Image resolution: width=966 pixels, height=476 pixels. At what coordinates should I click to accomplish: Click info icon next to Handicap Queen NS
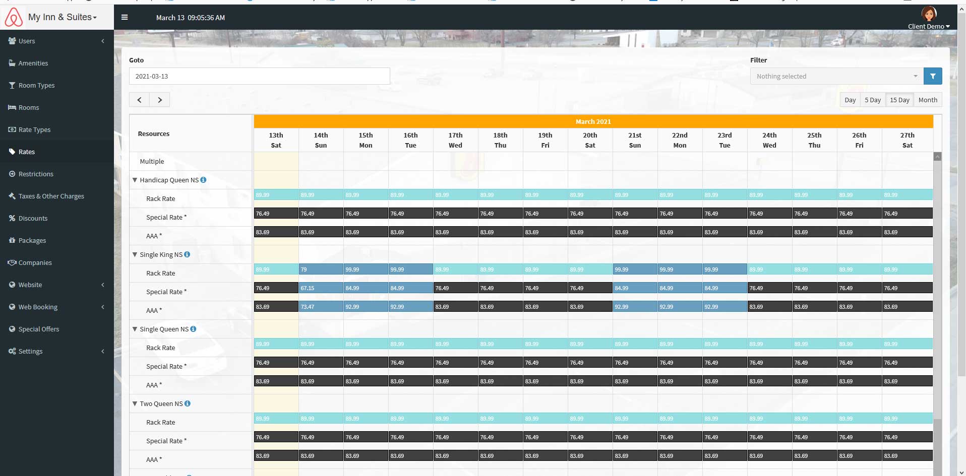[x=203, y=180]
